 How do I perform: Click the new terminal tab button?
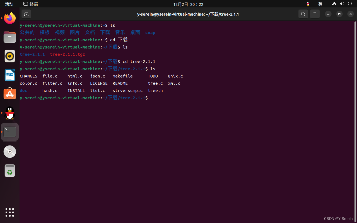[x=26, y=14]
